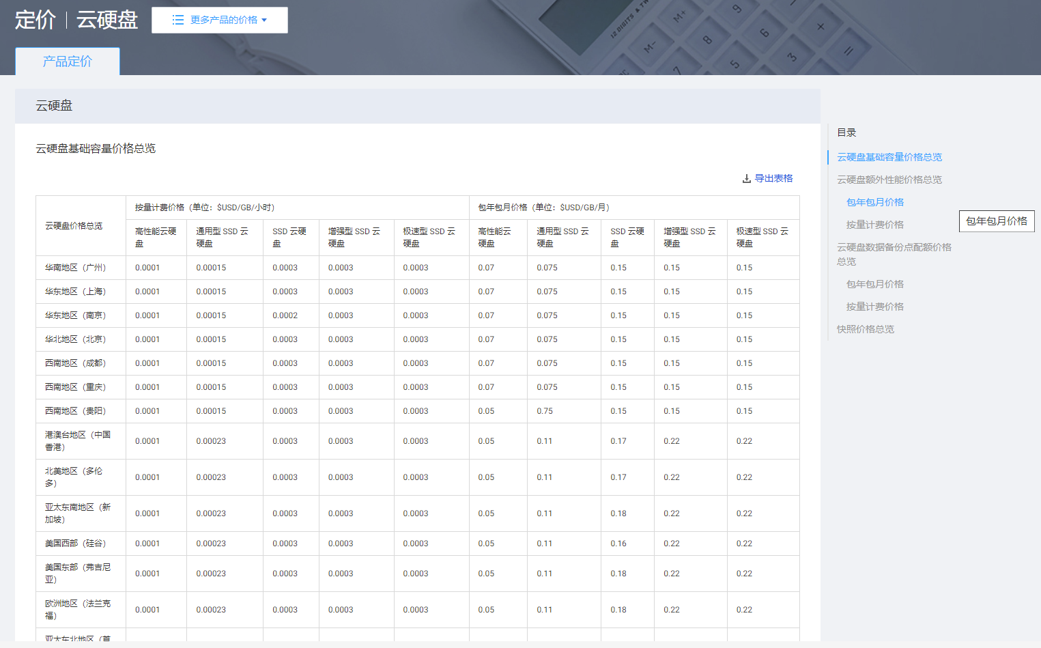Screen dimensions: 1041x648
Task: Click the 包年包月价格 column group header in table
Action: 543,208
